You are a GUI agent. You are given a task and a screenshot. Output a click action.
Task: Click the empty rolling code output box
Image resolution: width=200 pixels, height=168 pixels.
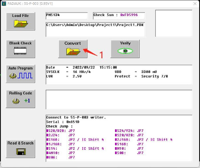[119, 99]
